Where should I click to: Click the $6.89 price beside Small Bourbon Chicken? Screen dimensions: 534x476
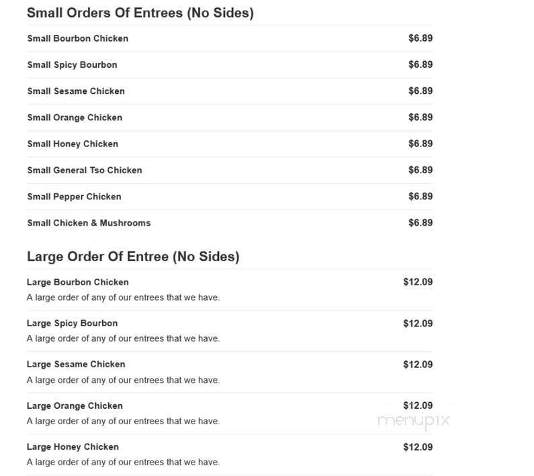(420, 38)
